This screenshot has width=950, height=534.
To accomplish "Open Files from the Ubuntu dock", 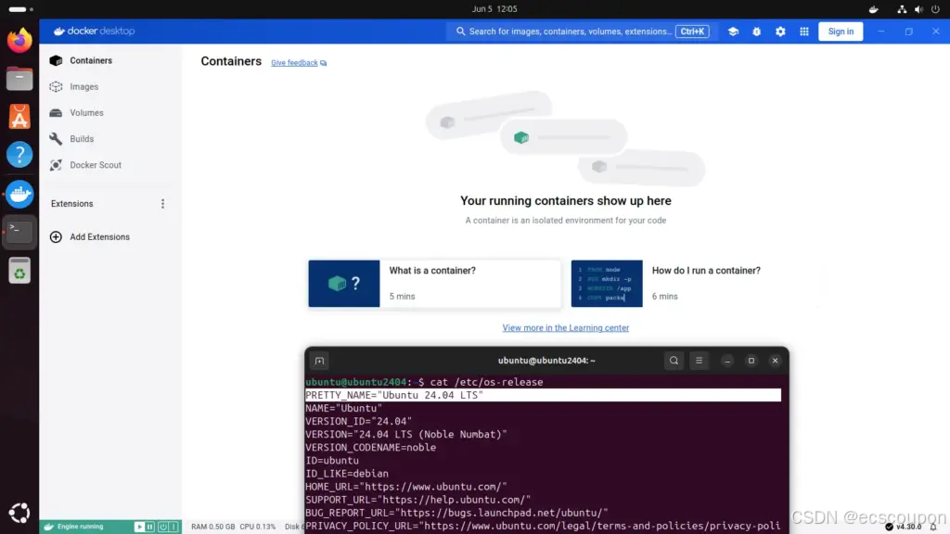I will [19, 79].
